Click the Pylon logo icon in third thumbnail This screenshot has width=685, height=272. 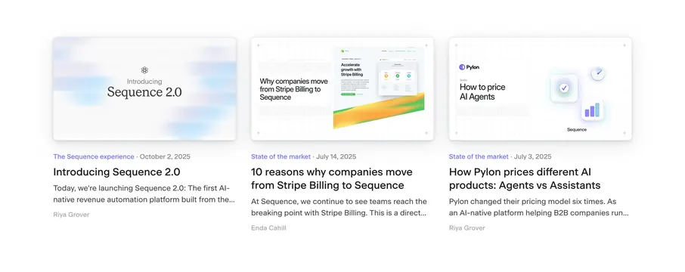[x=462, y=67]
